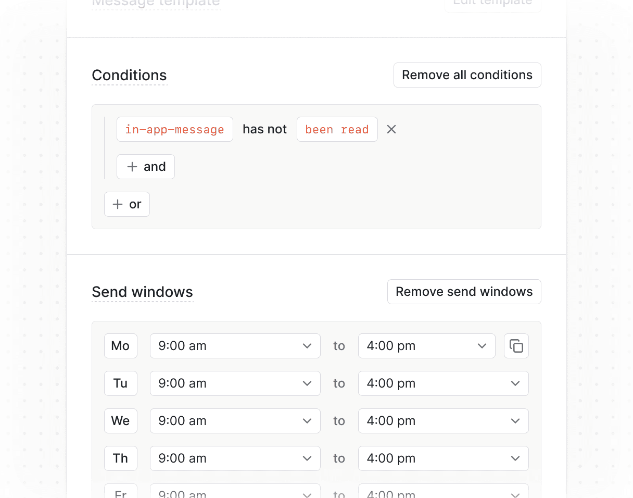This screenshot has height=498, width=633.
Task: Toggle the Mo day button
Action: click(120, 345)
